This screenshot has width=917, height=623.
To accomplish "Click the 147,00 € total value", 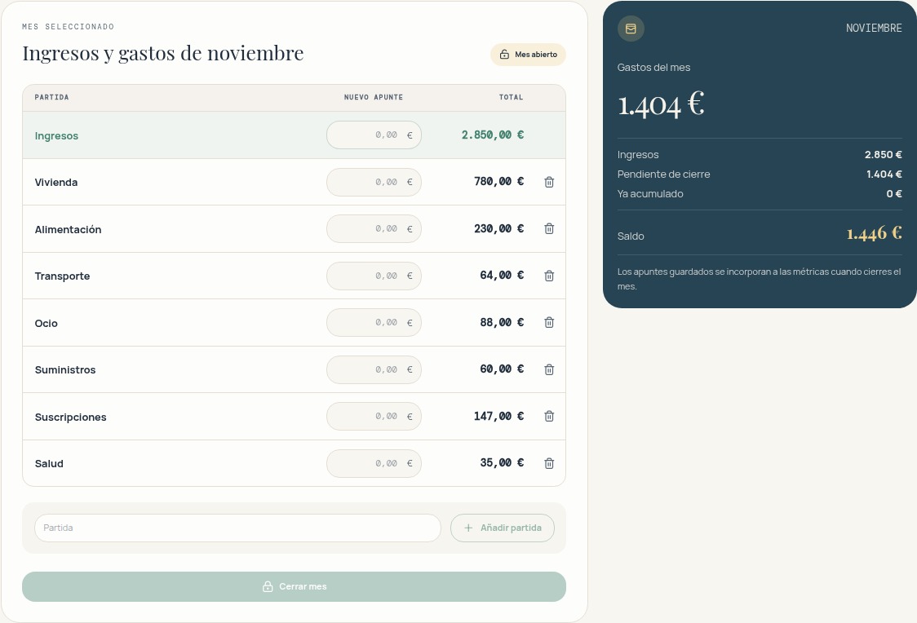I will click(x=498, y=416).
